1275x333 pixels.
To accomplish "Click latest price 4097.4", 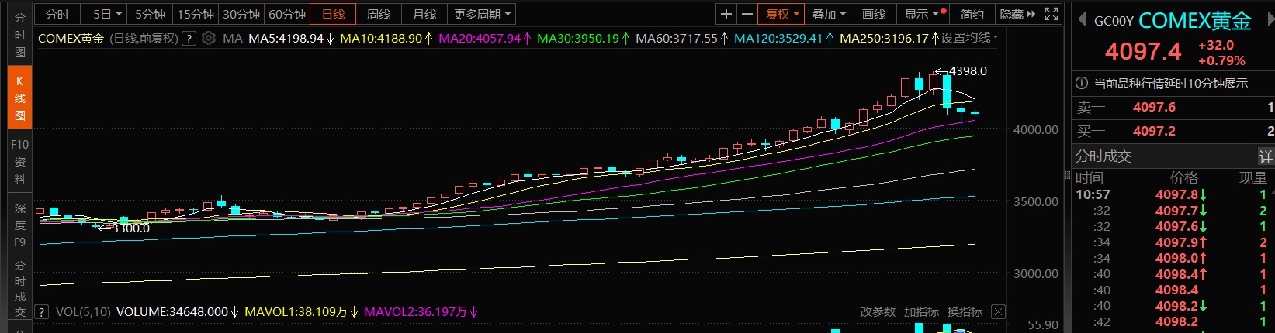I will point(1143,52).
